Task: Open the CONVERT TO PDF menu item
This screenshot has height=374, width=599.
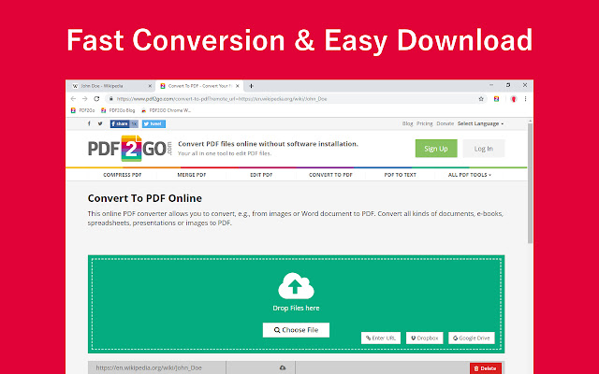Action: point(330,175)
